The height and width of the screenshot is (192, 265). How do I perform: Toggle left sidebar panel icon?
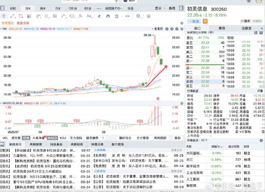coord(2,8)
